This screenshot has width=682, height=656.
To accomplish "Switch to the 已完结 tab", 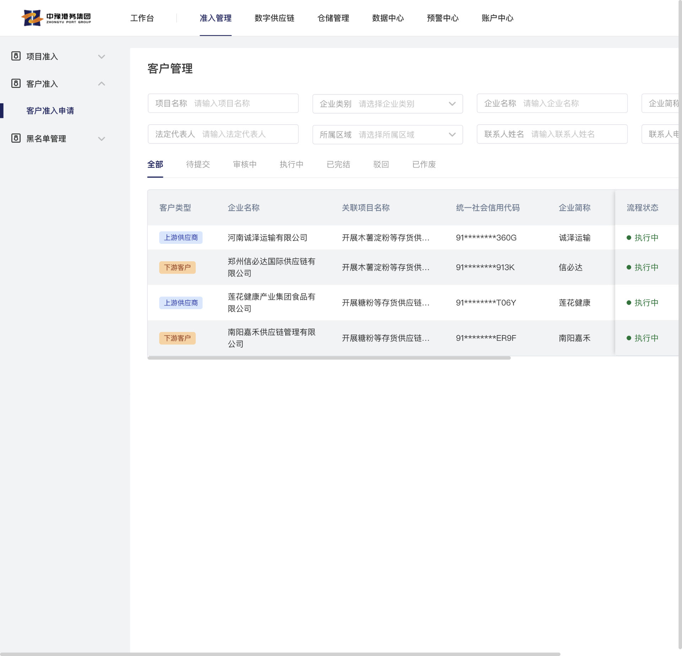I will pyautogui.click(x=339, y=164).
